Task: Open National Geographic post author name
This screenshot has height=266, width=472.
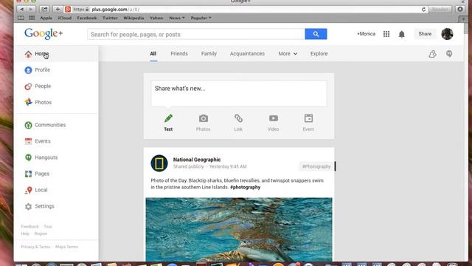Action: click(x=197, y=160)
